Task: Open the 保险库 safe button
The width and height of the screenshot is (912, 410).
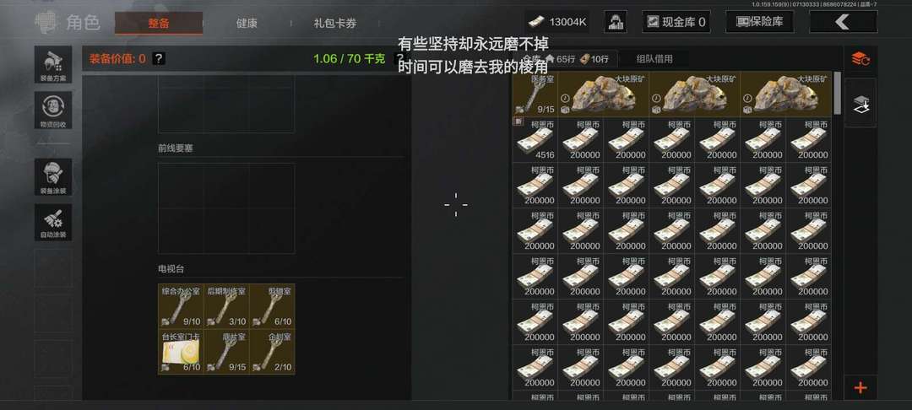Action: 760,22
